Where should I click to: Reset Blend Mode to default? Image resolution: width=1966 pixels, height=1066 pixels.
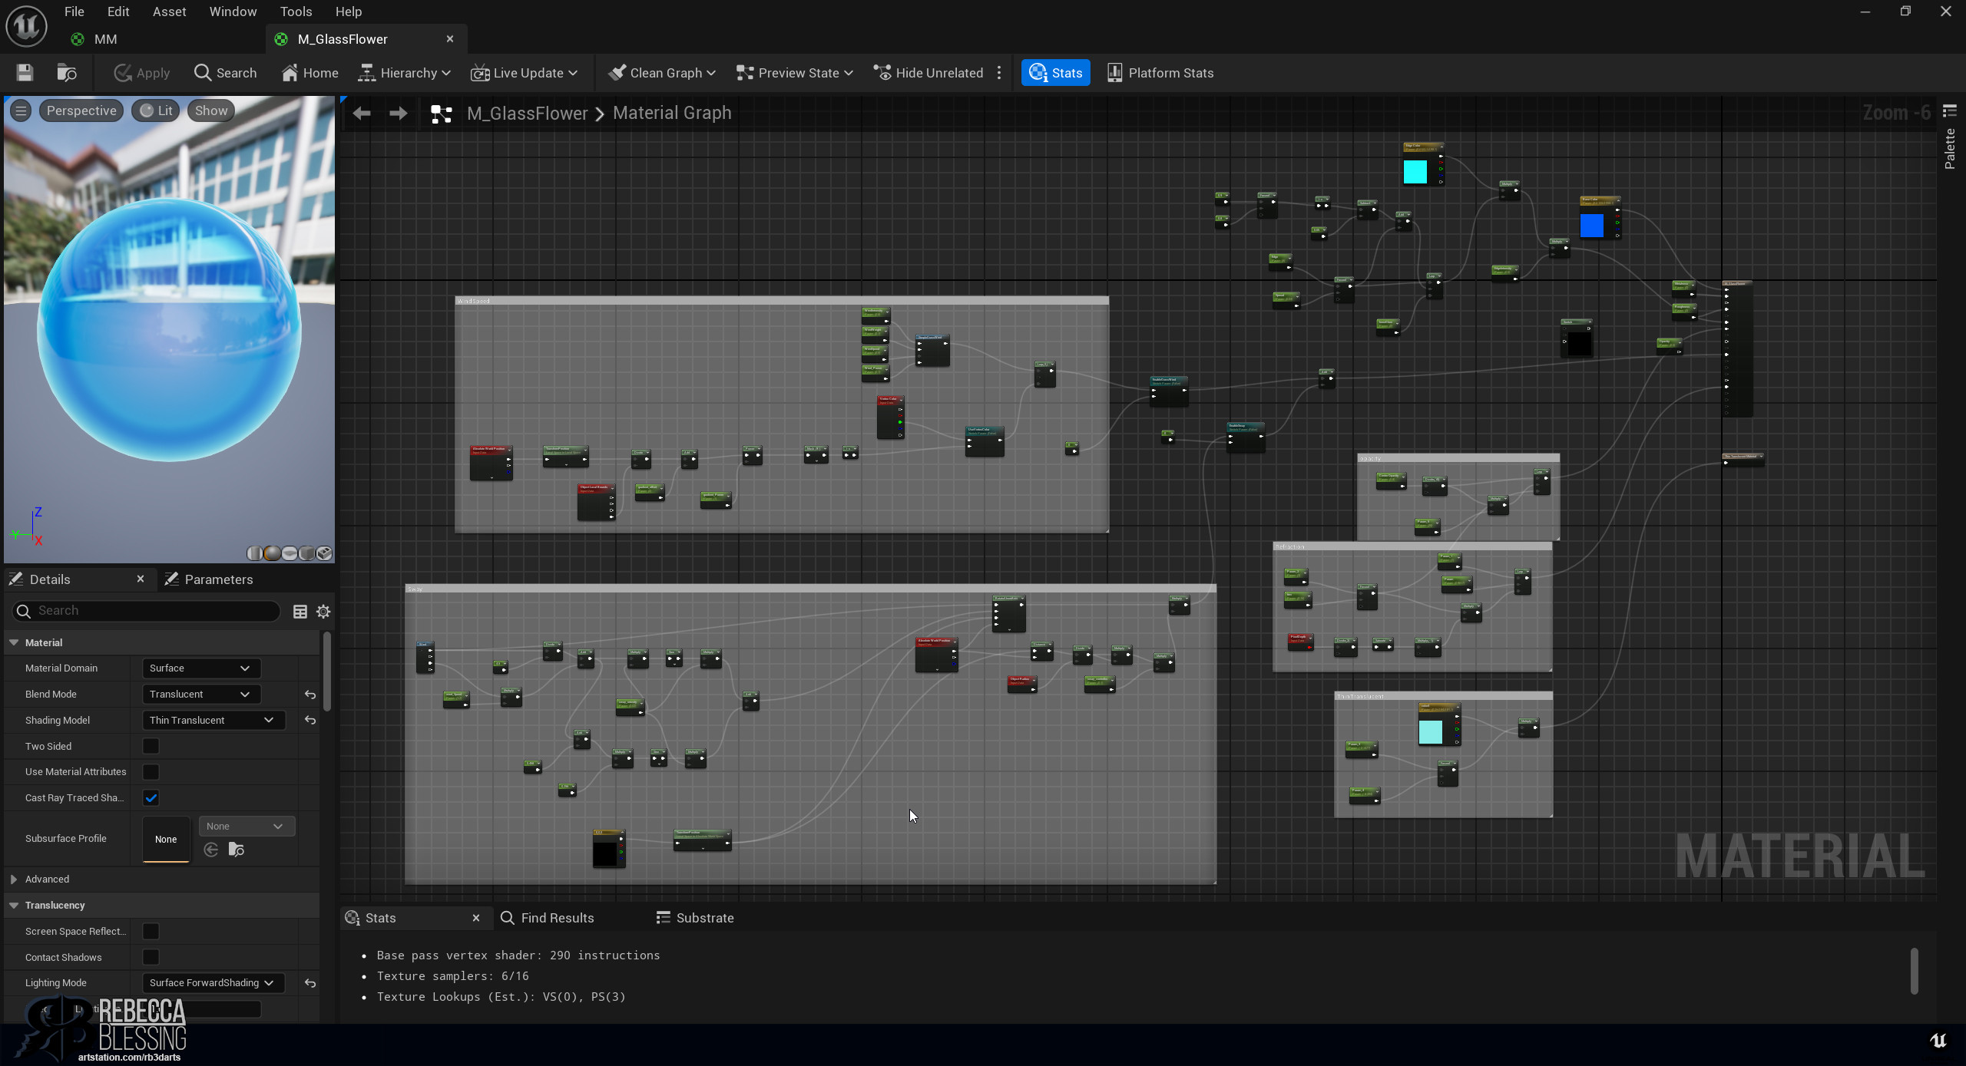(310, 695)
